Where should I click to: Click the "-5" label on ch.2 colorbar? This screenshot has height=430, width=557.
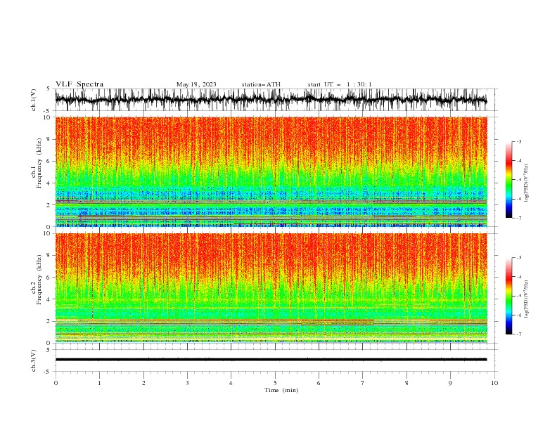pyautogui.click(x=519, y=296)
